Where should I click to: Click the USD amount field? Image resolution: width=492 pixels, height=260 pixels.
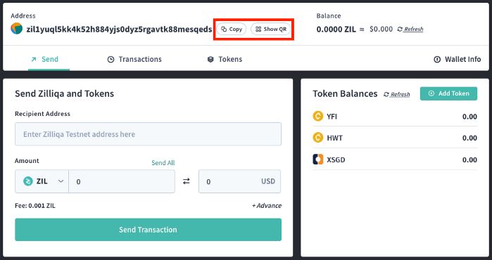(x=240, y=181)
